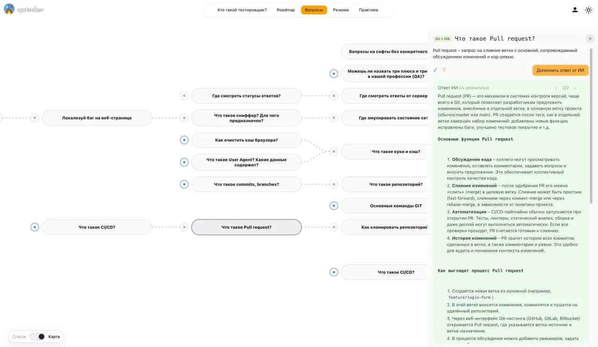Select the 'Список' view label
Viewport: 598px width, 347px height.
click(x=19, y=337)
